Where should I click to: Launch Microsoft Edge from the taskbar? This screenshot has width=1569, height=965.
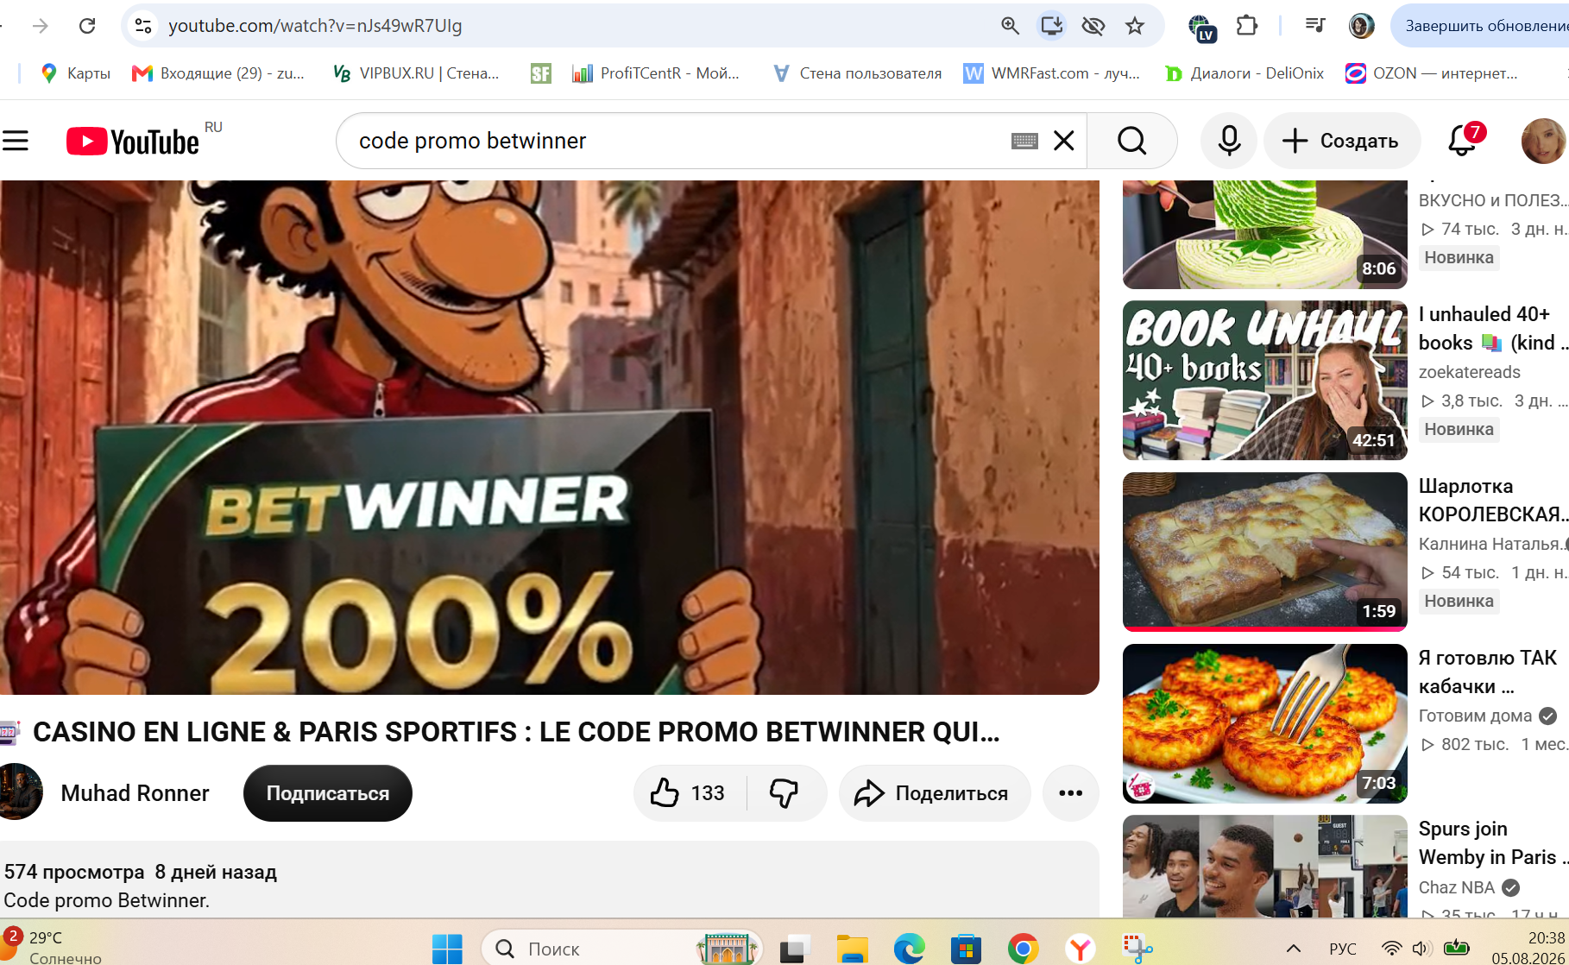909,949
